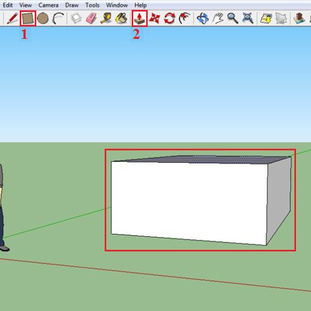Image resolution: width=311 pixels, height=311 pixels.
Task: Activate the Orbit tool
Action: click(203, 19)
